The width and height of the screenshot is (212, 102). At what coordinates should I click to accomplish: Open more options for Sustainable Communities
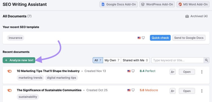pyautogui.click(x=202, y=91)
